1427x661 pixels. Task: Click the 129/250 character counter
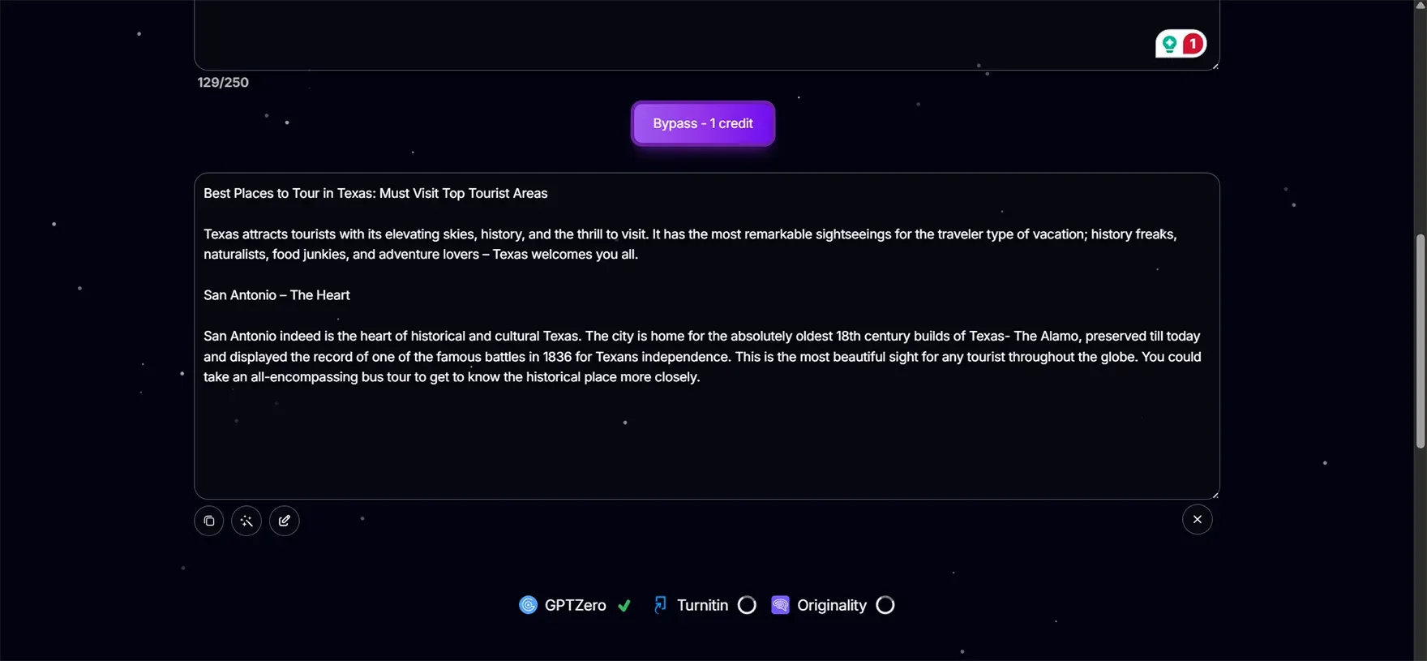coord(223,82)
